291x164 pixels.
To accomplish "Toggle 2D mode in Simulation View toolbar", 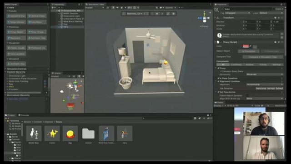I will point(108,8).
